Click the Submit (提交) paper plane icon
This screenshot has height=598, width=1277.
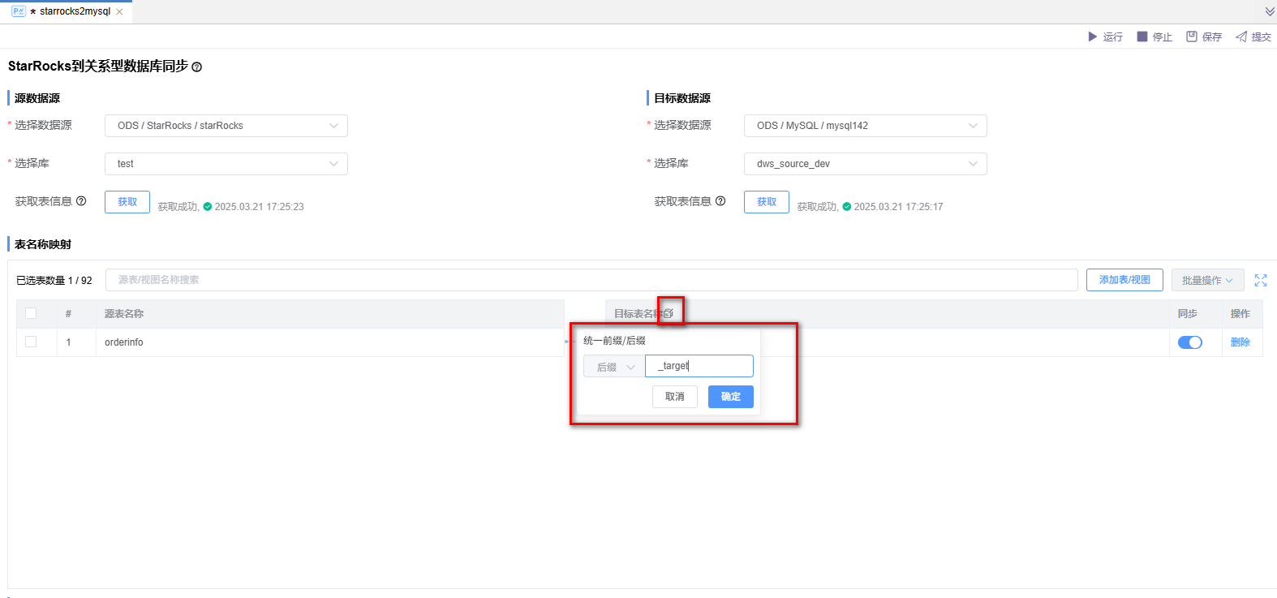[1241, 37]
